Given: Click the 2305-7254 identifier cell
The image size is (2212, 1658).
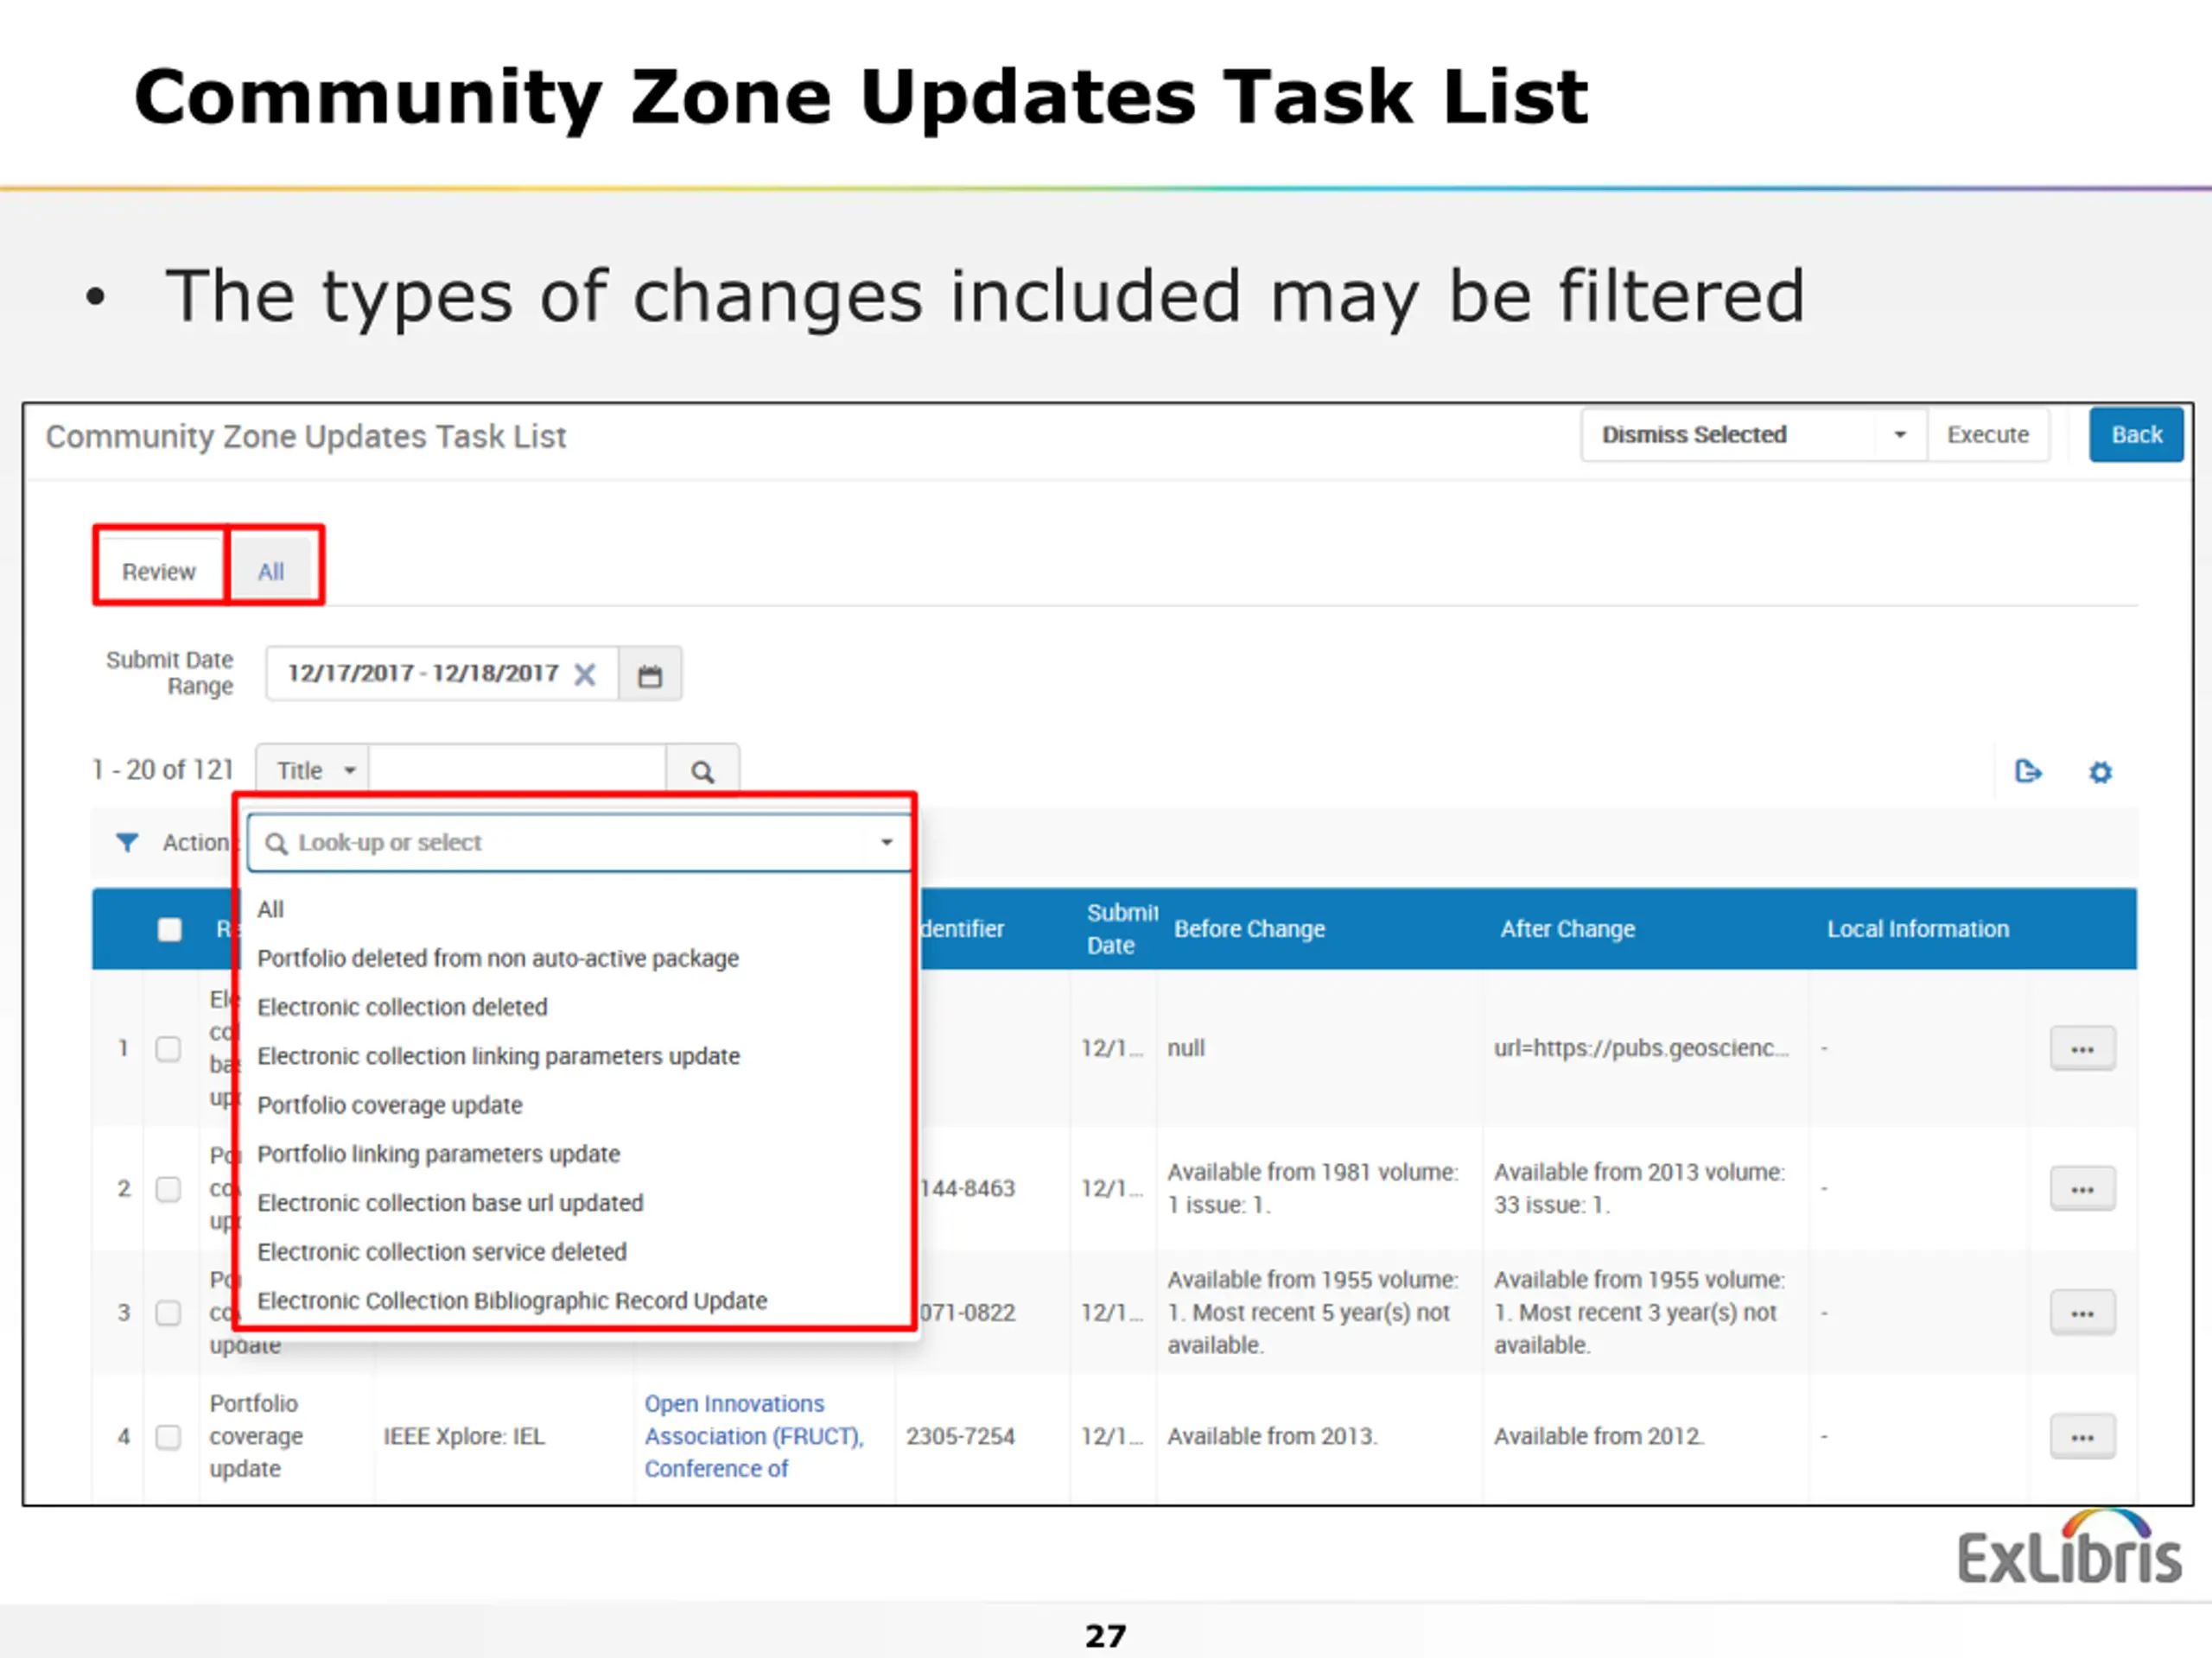Looking at the screenshot, I should click(x=960, y=1436).
